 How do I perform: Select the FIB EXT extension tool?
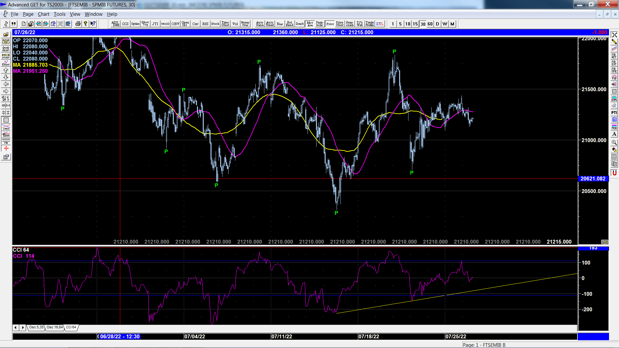(x=614, y=63)
